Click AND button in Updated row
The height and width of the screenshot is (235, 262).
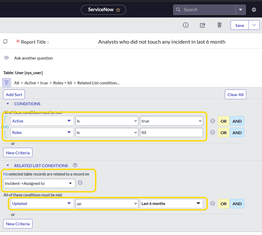(x=237, y=204)
